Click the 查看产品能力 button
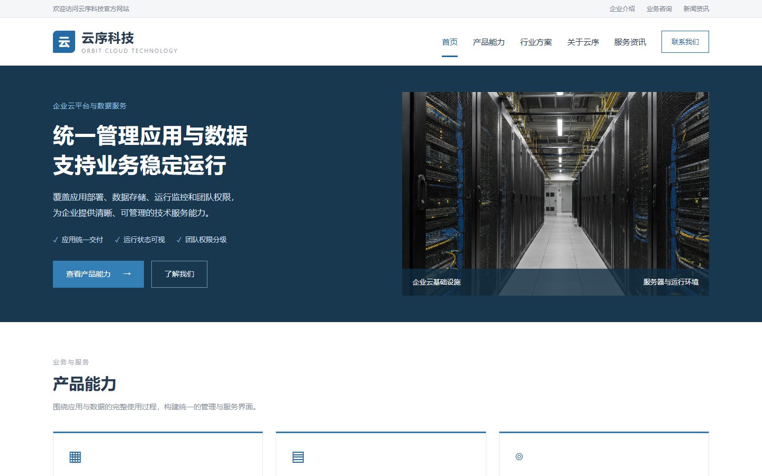Viewport: 762px width, 476px height. (x=98, y=274)
